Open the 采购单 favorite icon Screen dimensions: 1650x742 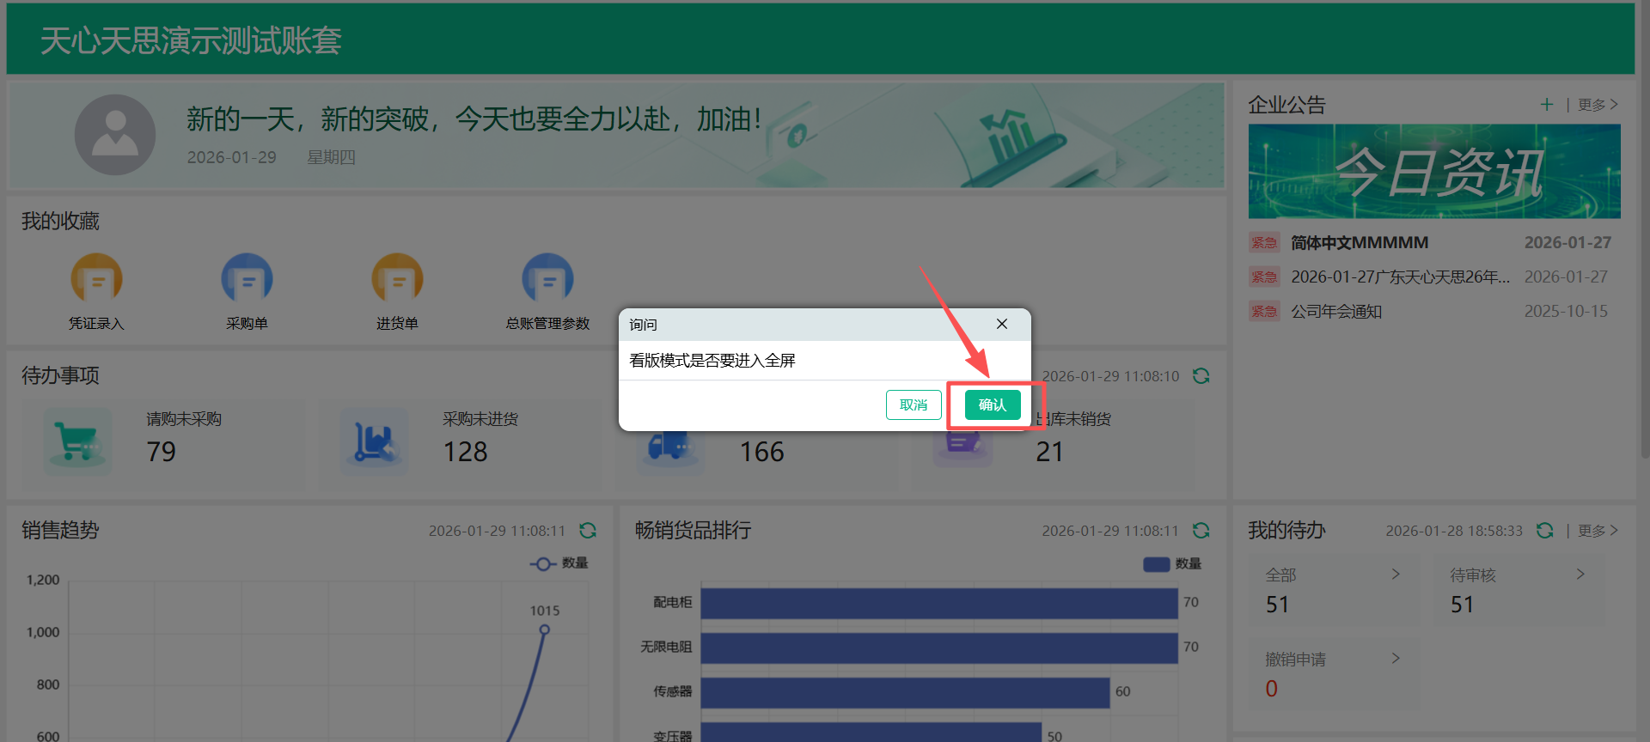pos(247,279)
